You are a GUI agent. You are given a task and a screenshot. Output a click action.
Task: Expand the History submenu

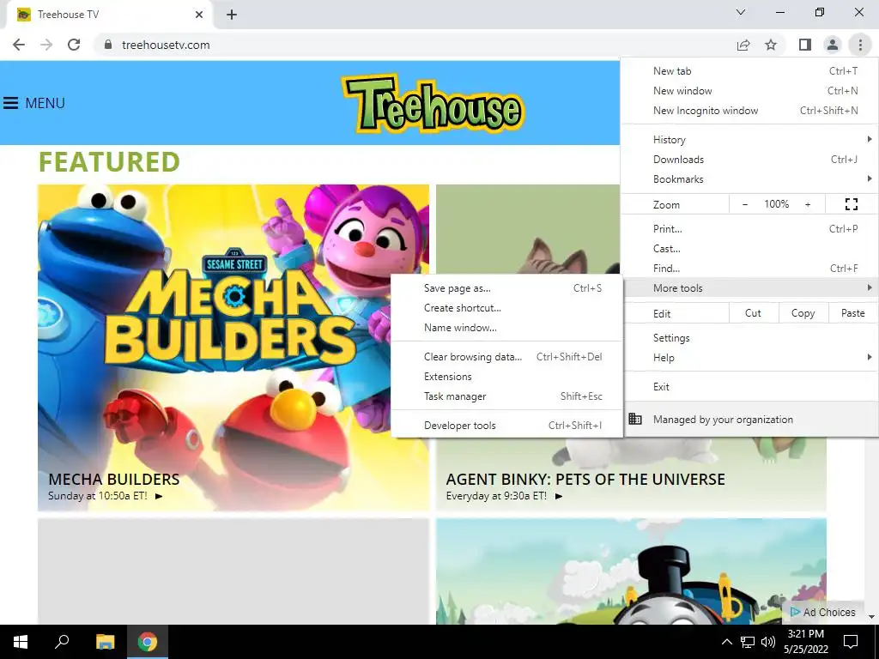coord(749,140)
